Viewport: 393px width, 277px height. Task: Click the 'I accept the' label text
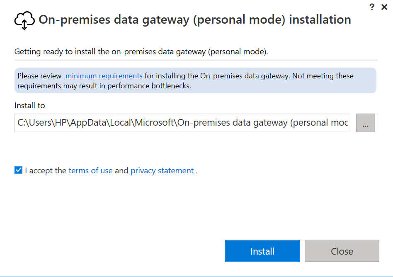tap(46, 170)
